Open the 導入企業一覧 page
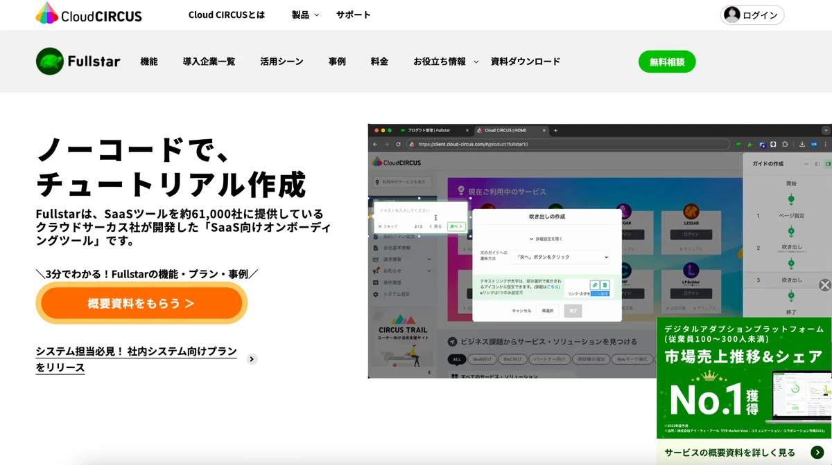The width and height of the screenshot is (832, 465). click(209, 62)
